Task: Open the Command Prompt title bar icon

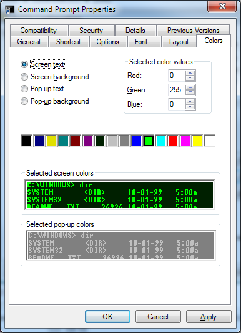Action: [9, 10]
